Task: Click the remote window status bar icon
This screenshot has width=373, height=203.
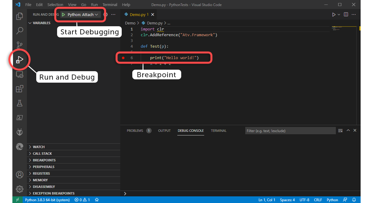Action: click(x=17, y=200)
